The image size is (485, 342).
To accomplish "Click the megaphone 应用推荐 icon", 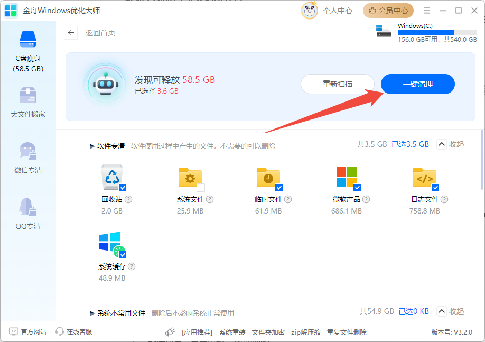I will pos(170,332).
